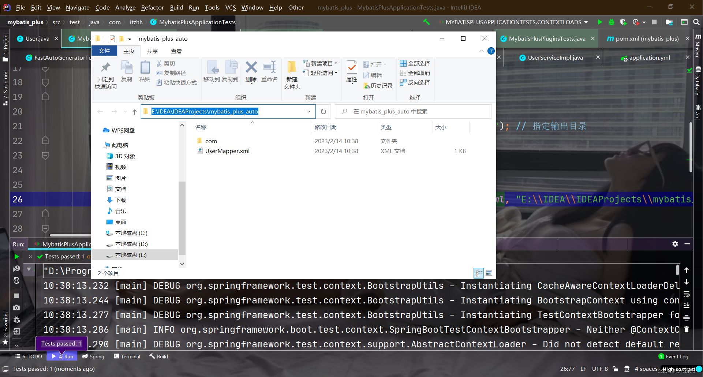Open the Navigate menu
703x377 pixels.
click(78, 7)
